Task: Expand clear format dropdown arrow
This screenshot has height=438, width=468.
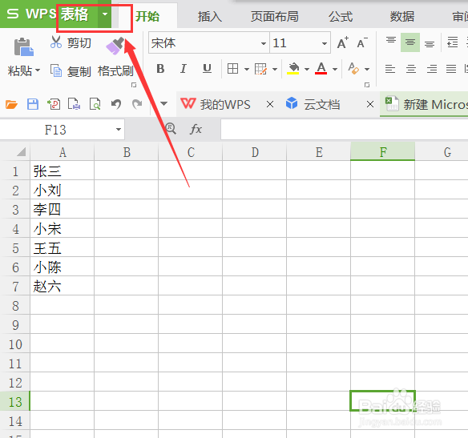Action: pyautogui.click(x=367, y=69)
